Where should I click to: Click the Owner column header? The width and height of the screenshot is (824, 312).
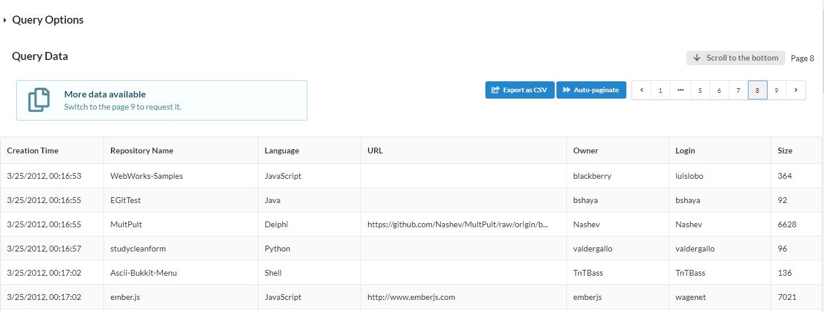pyautogui.click(x=618, y=151)
